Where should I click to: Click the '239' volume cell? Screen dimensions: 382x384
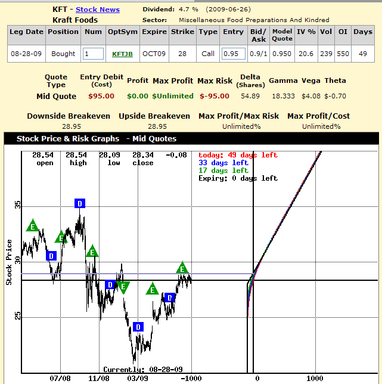coord(326,54)
